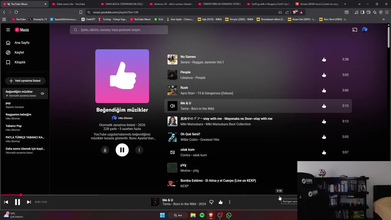Play the song pVg by Motive
Viewport: 391px width, 220px height.
pos(183,165)
